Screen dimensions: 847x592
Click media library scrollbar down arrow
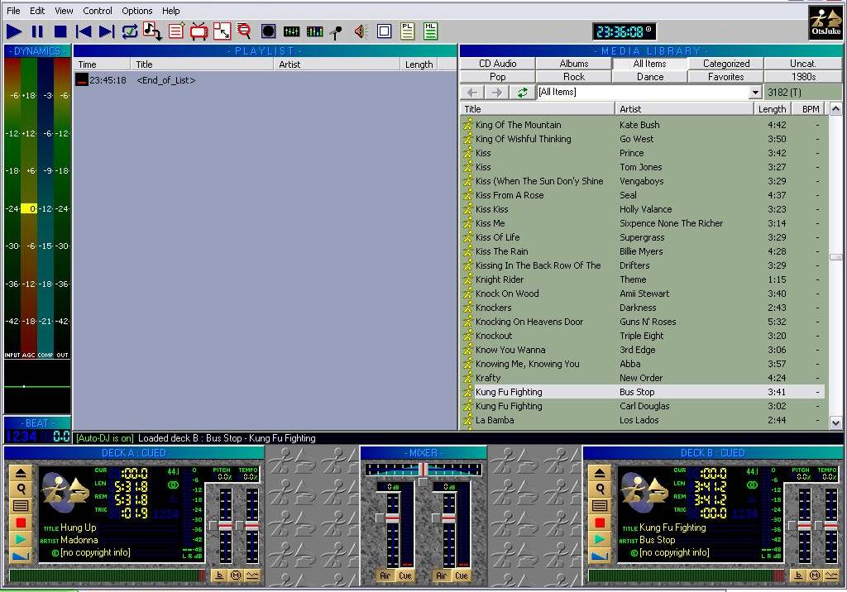(x=835, y=423)
